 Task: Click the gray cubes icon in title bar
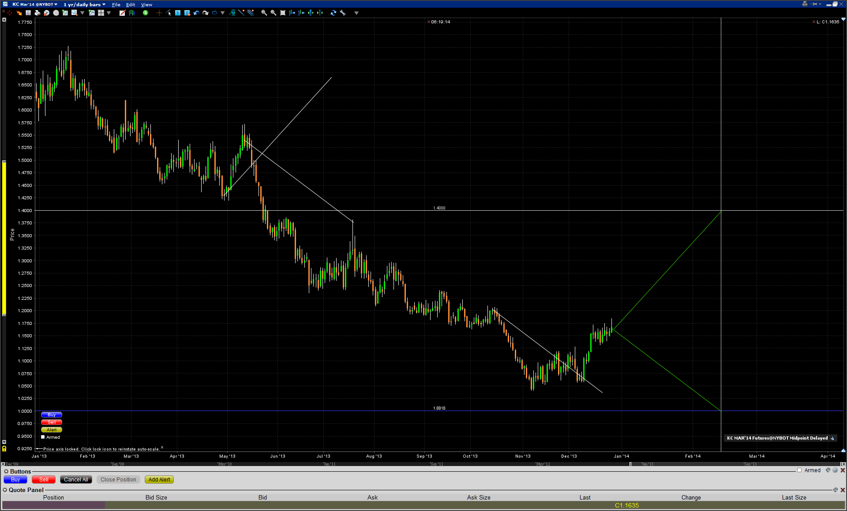tap(805, 4)
